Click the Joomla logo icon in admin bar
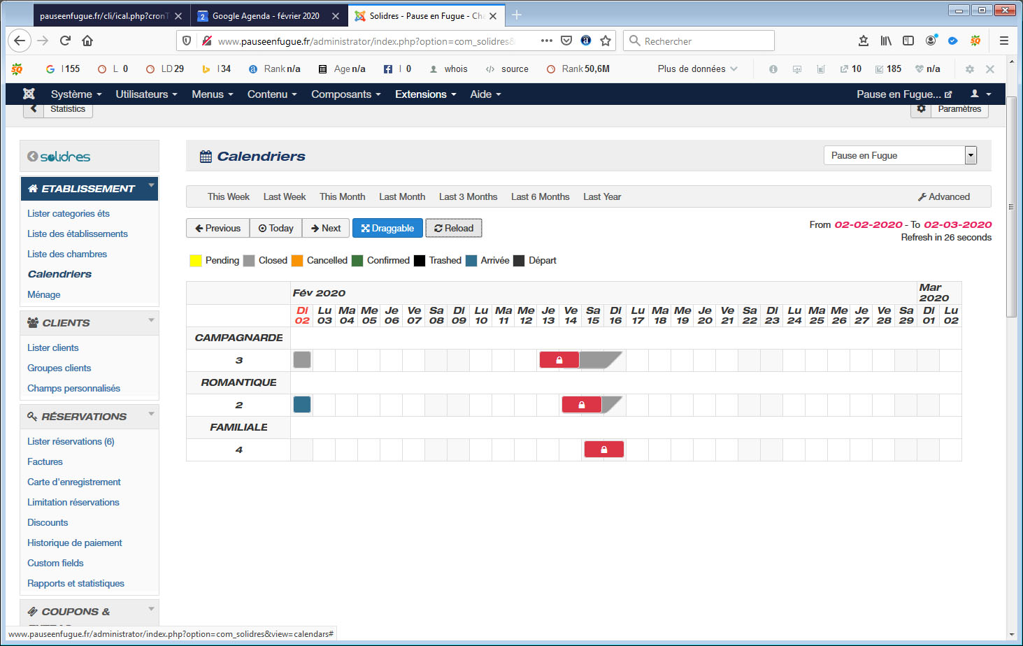Image resolution: width=1023 pixels, height=646 pixels. 29,94
